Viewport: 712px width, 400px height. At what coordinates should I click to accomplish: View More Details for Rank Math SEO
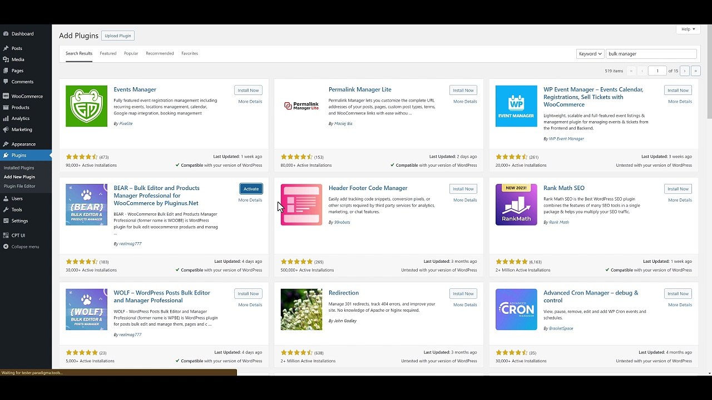tap(680, 200)
